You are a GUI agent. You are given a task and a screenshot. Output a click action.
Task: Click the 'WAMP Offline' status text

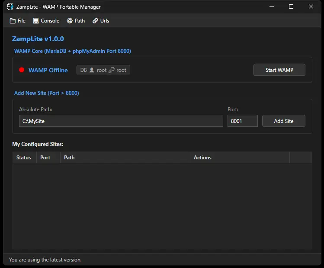(48, 70)
